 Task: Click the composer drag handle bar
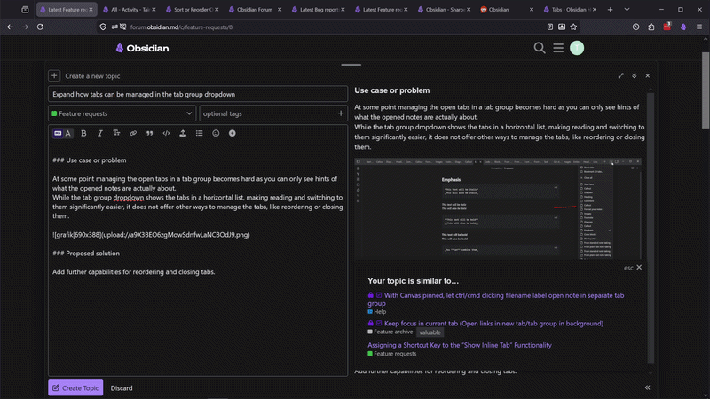351,65
